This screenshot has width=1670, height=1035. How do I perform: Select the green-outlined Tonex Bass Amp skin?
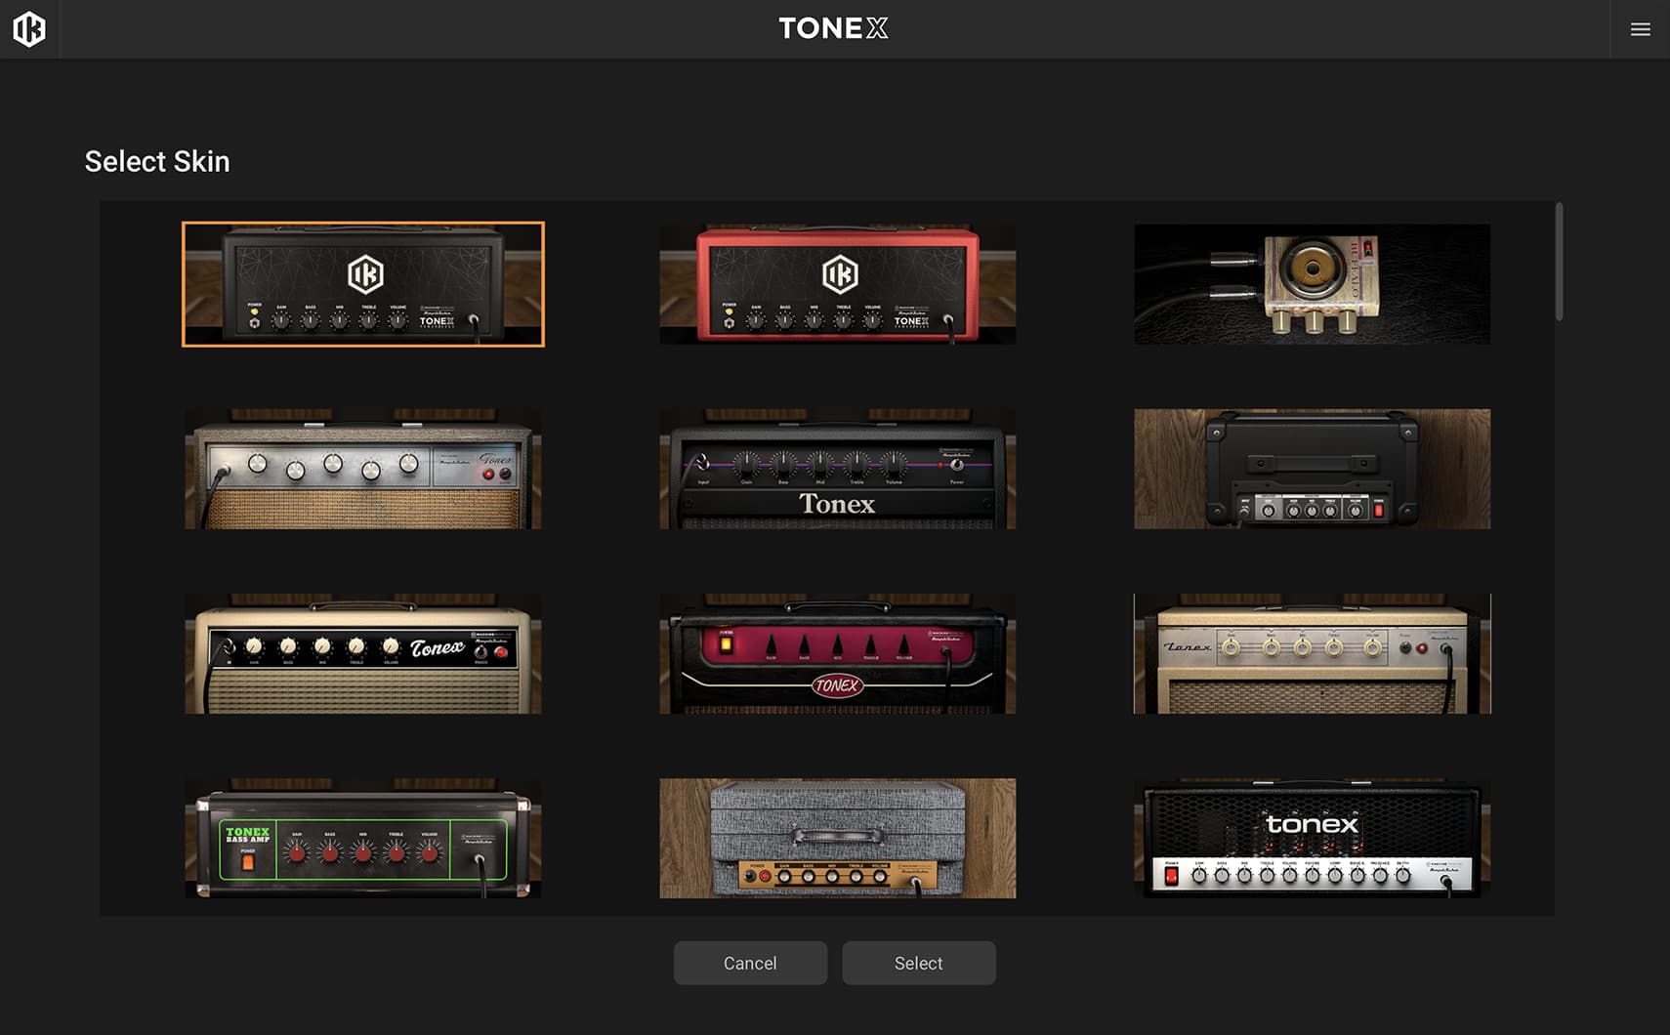pos(363,838)
